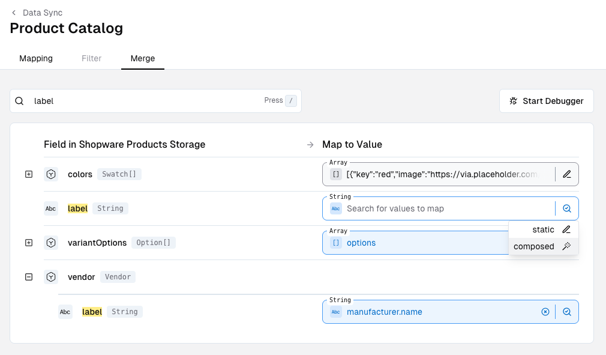Choose the static option in the dropdown menu
The width and height of the screenshot is (606, 355).
[544, 229]
